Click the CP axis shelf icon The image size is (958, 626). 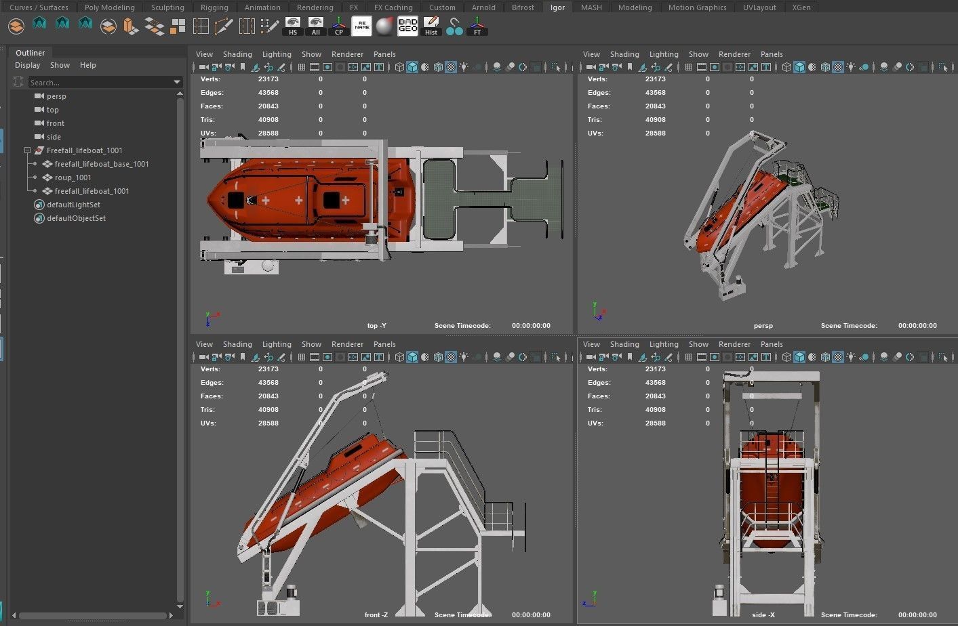pyautogui.click(x=338, y=26)
